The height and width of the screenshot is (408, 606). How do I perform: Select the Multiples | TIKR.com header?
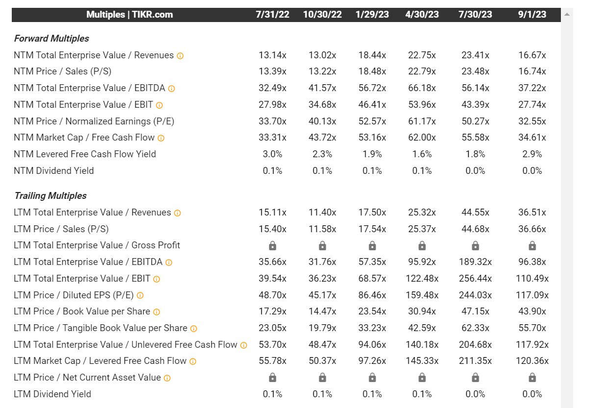click(x=129, y=14)
